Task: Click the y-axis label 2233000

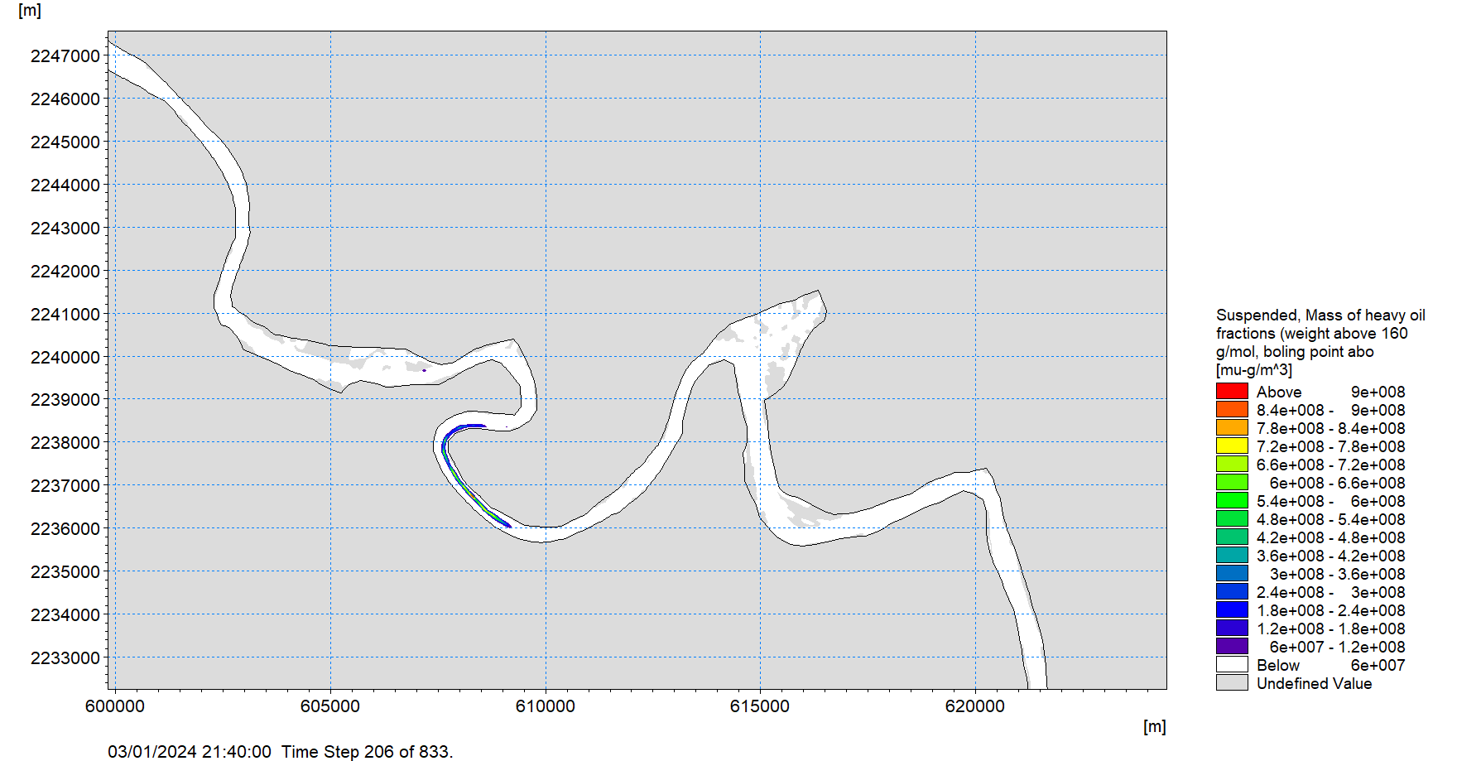Action: point(65,658)
